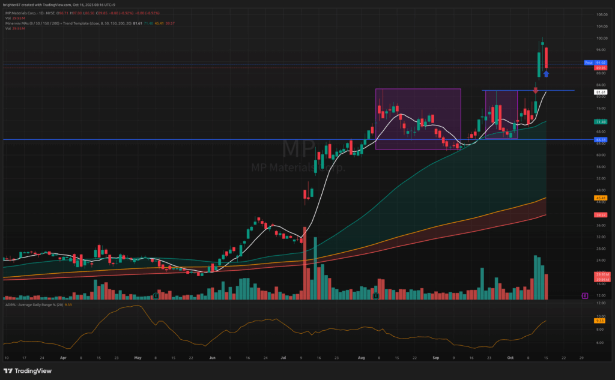Click the purple earnings E marker
This screenshot has height=380, width=615.
[x=584, y=295]
